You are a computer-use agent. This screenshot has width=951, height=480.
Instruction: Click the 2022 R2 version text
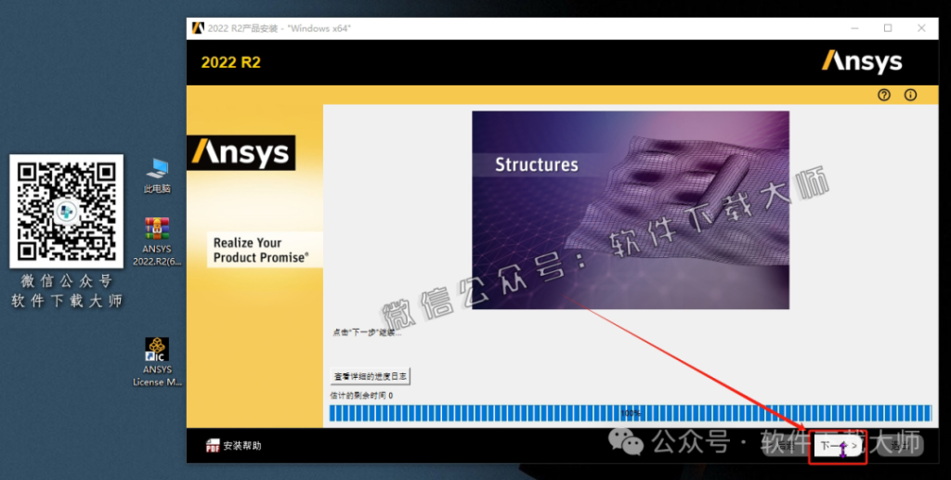[230, 62]
